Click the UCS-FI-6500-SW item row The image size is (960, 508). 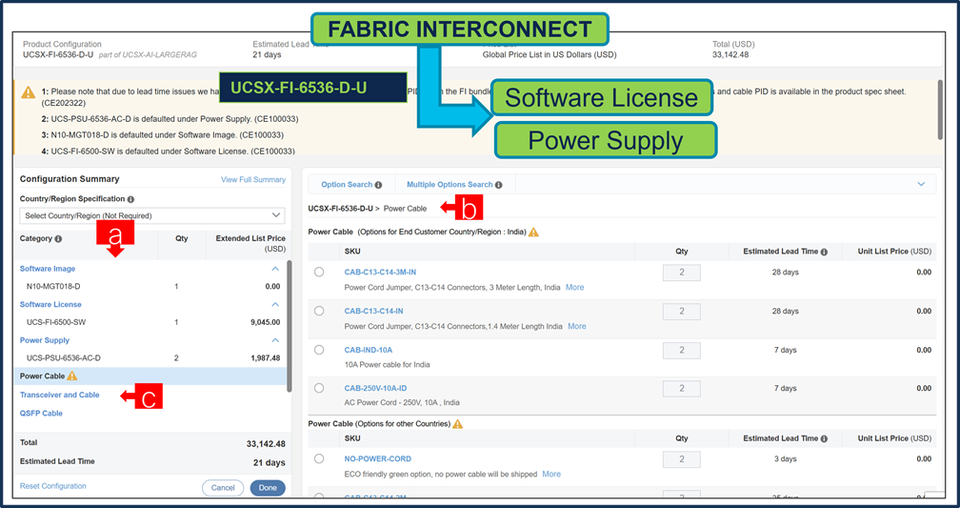click(x=150, y=322)
